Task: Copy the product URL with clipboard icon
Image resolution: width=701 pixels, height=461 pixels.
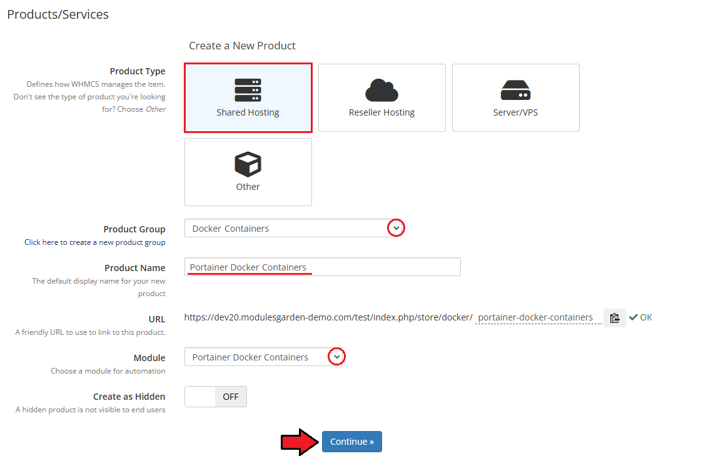Action: click(x=615, y=317)
